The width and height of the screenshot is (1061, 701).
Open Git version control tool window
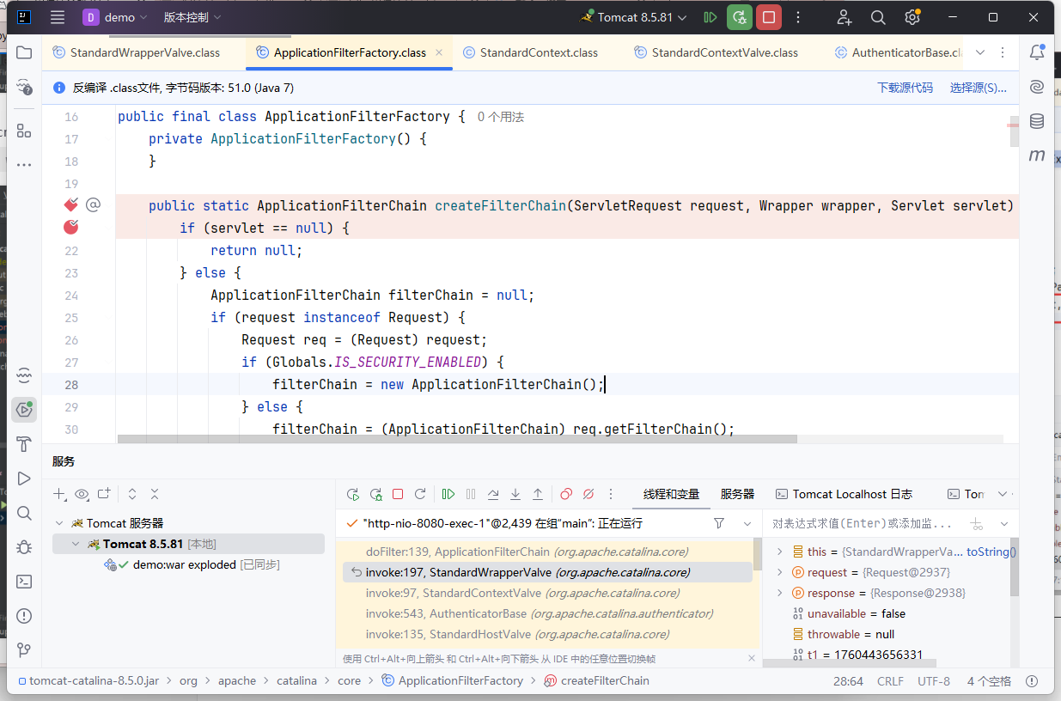24,649
